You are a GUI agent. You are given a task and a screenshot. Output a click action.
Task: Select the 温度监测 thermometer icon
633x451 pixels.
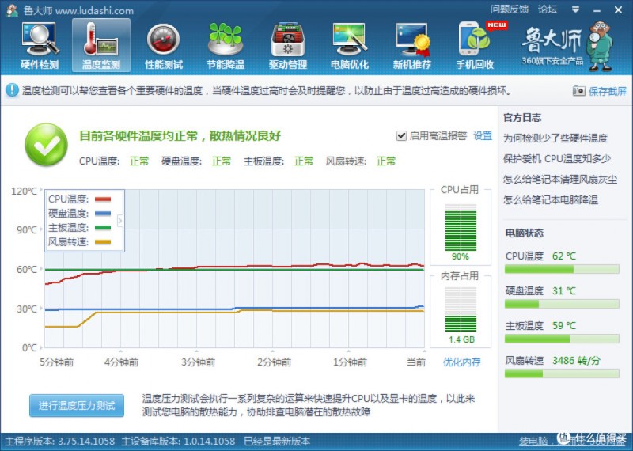[101, 39]
